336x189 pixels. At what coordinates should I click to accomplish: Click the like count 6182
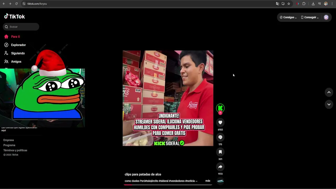[x=220, y=130]
